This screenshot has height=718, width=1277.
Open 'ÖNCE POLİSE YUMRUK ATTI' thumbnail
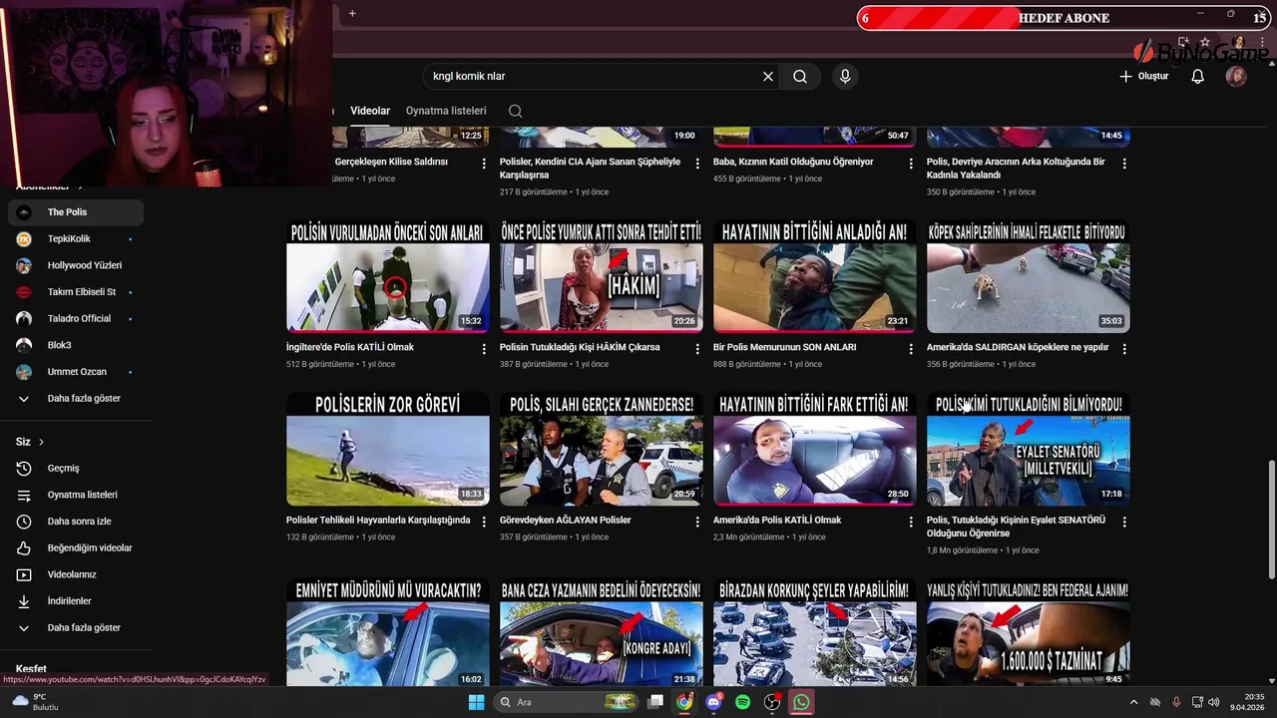coord(602,276)
